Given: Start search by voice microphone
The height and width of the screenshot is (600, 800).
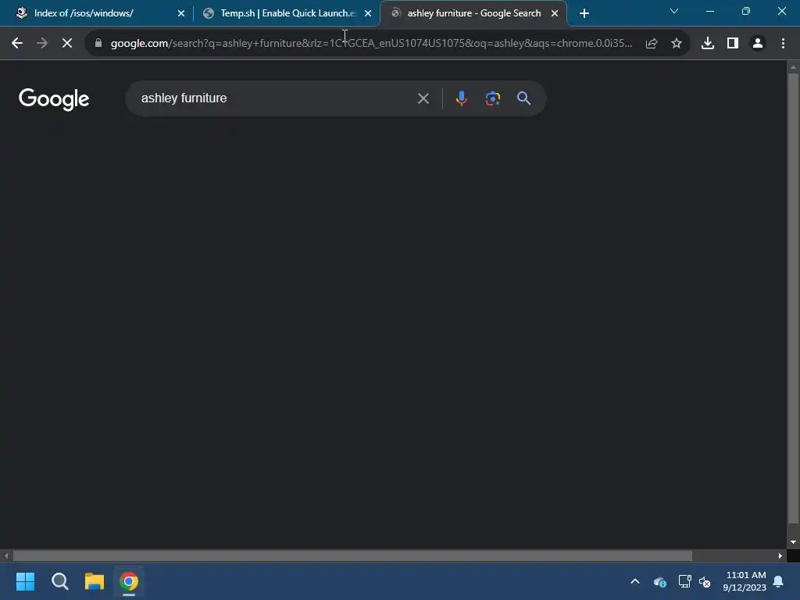Looking at the screenshot, I should click(x=461, y=98).
